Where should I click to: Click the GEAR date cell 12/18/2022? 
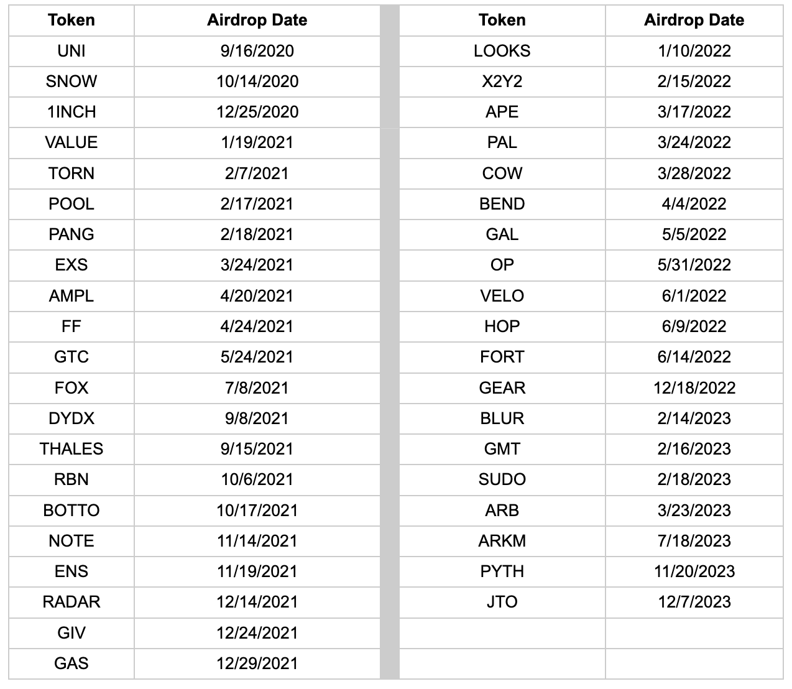pos(694,388)
